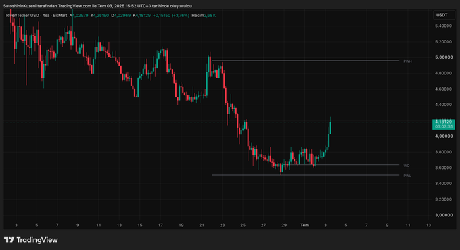
Task: Click the high value Y 4,25190
Action: (x=99, y=16)
